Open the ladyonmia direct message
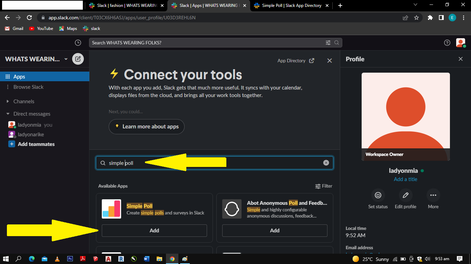471x264 pixels. point(45,125)
